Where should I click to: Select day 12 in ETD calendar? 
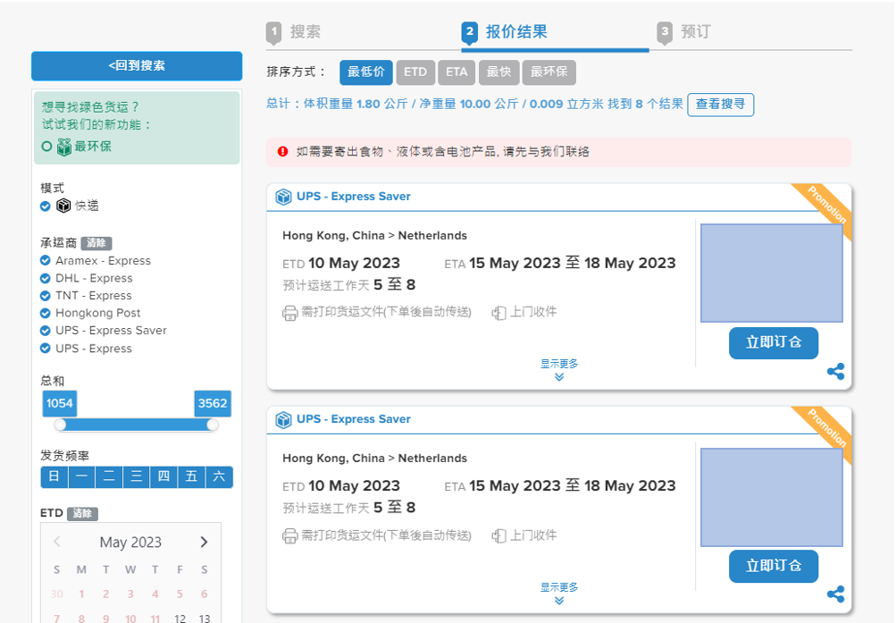point(180,618)
